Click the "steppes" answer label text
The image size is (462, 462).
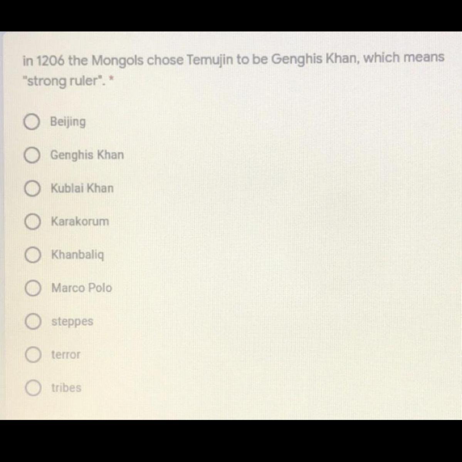[72, 321]
